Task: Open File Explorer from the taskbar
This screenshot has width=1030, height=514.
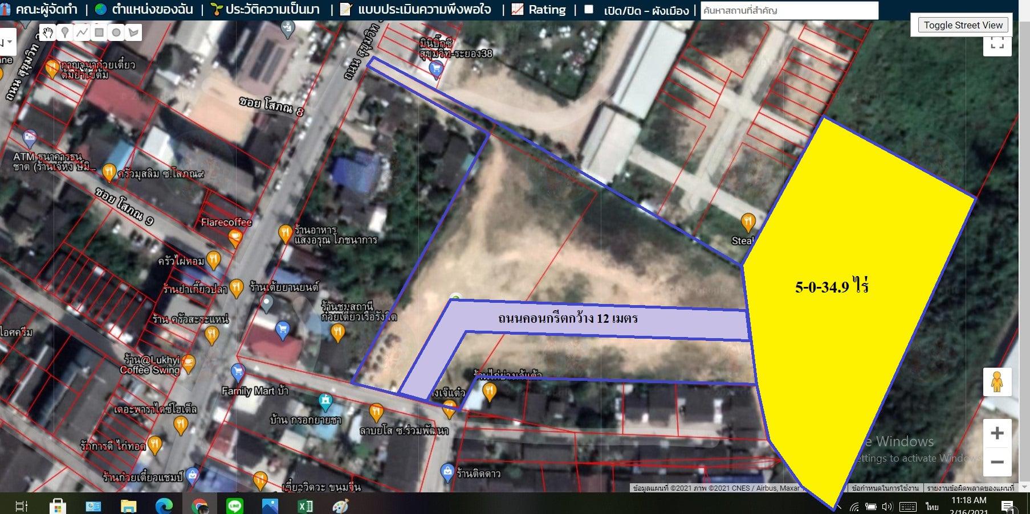Action: coord(129,505)
